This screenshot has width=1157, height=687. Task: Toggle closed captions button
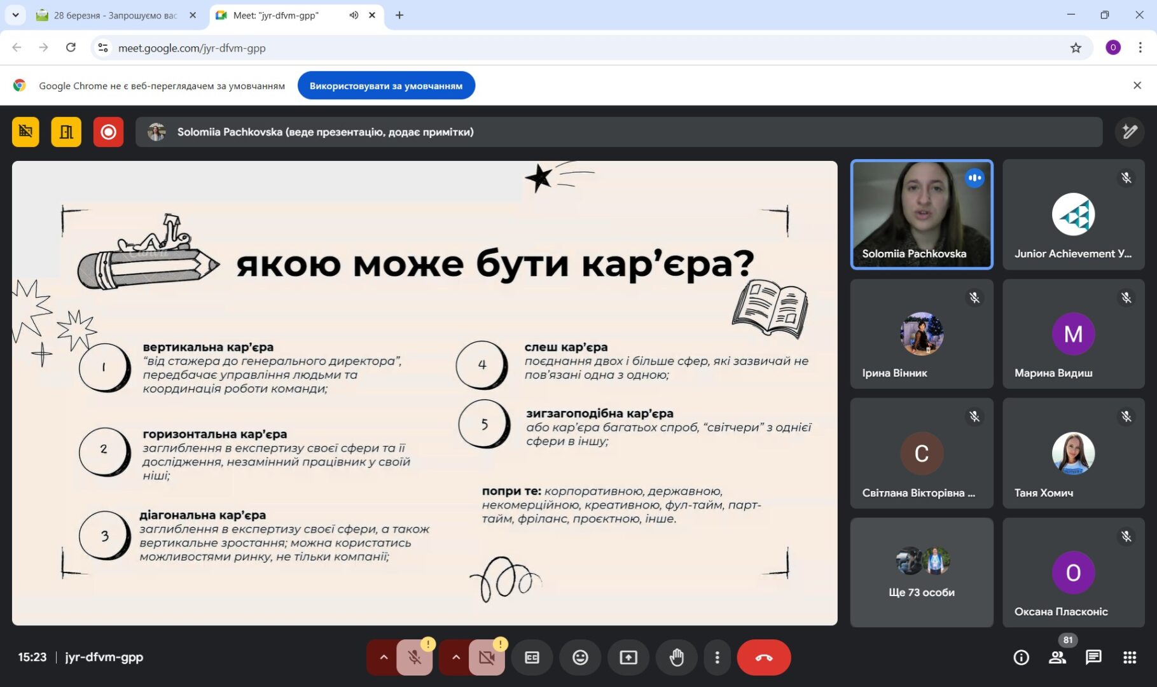[532, 657]
